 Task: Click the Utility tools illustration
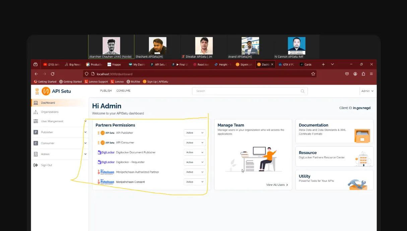pos(357,184)
